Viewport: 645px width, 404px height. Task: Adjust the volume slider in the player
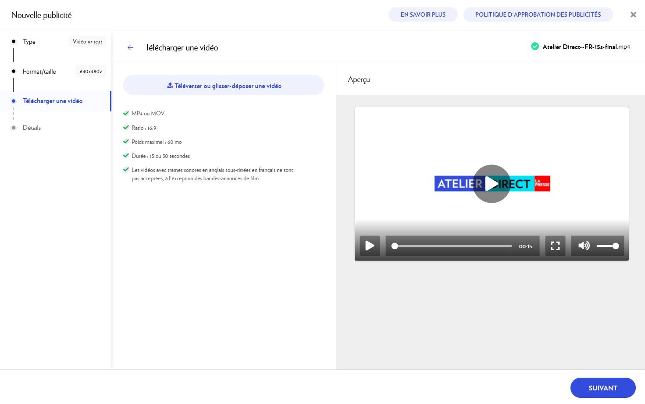608,246
